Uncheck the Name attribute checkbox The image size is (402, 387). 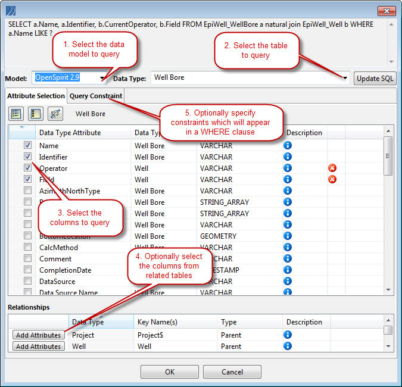(x=27, y=145)
